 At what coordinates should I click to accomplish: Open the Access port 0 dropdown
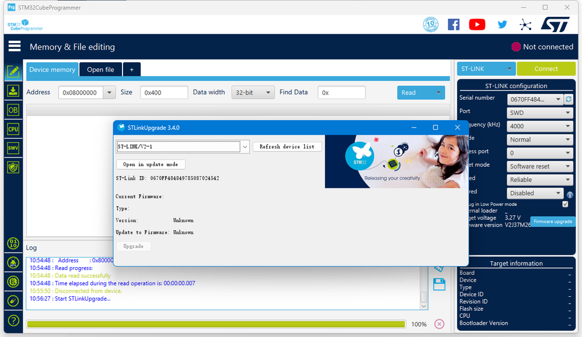point(539,153)
